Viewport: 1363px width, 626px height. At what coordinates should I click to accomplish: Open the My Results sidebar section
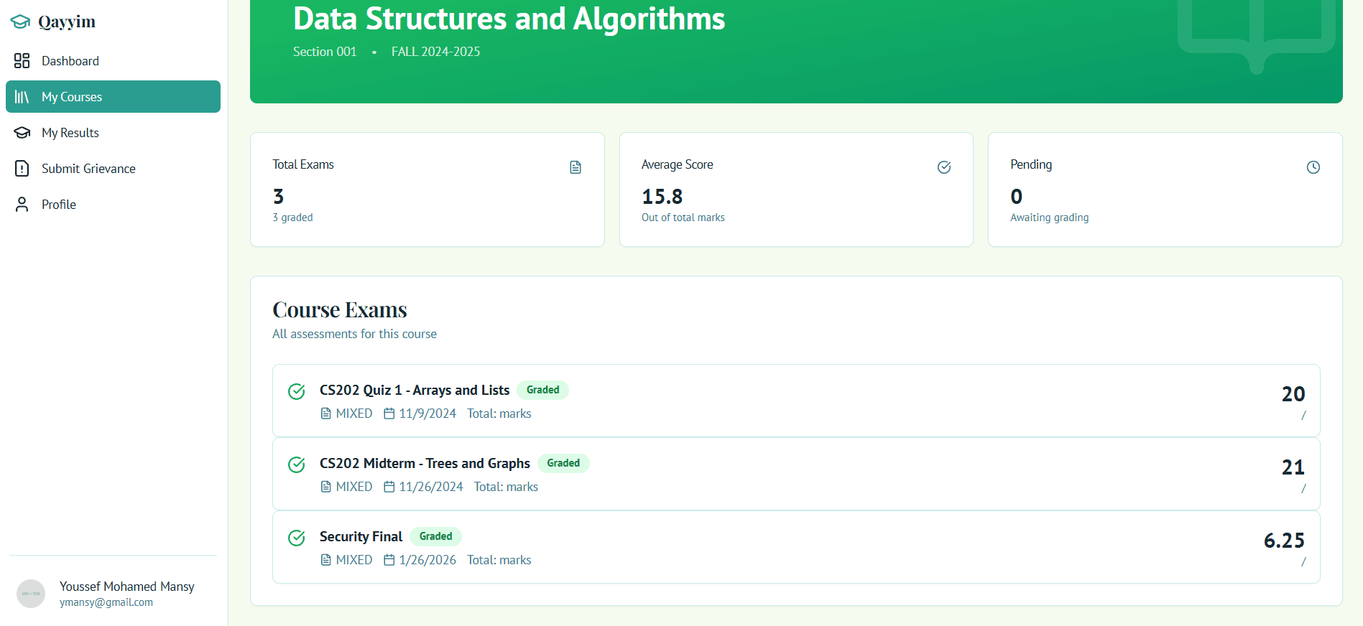point(70,132)
